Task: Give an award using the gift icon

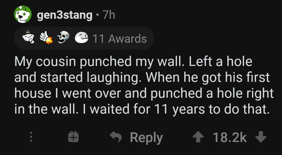Action: tap(72, 137)
